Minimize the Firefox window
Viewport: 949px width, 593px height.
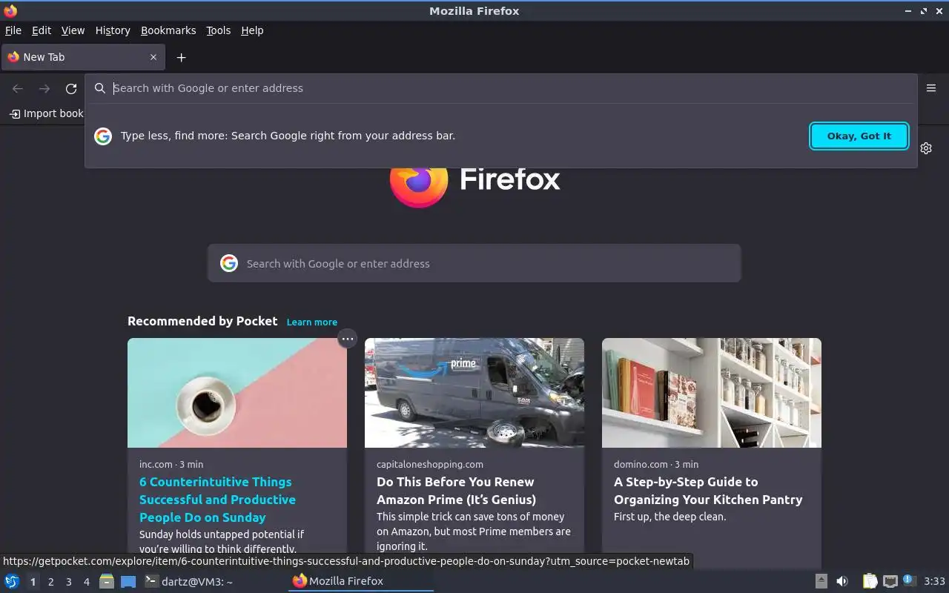click(x=908, y=10)
